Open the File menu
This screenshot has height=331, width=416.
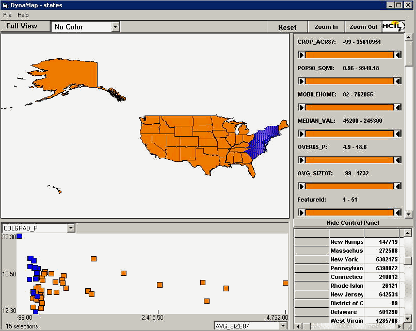[x=7, y=15]
